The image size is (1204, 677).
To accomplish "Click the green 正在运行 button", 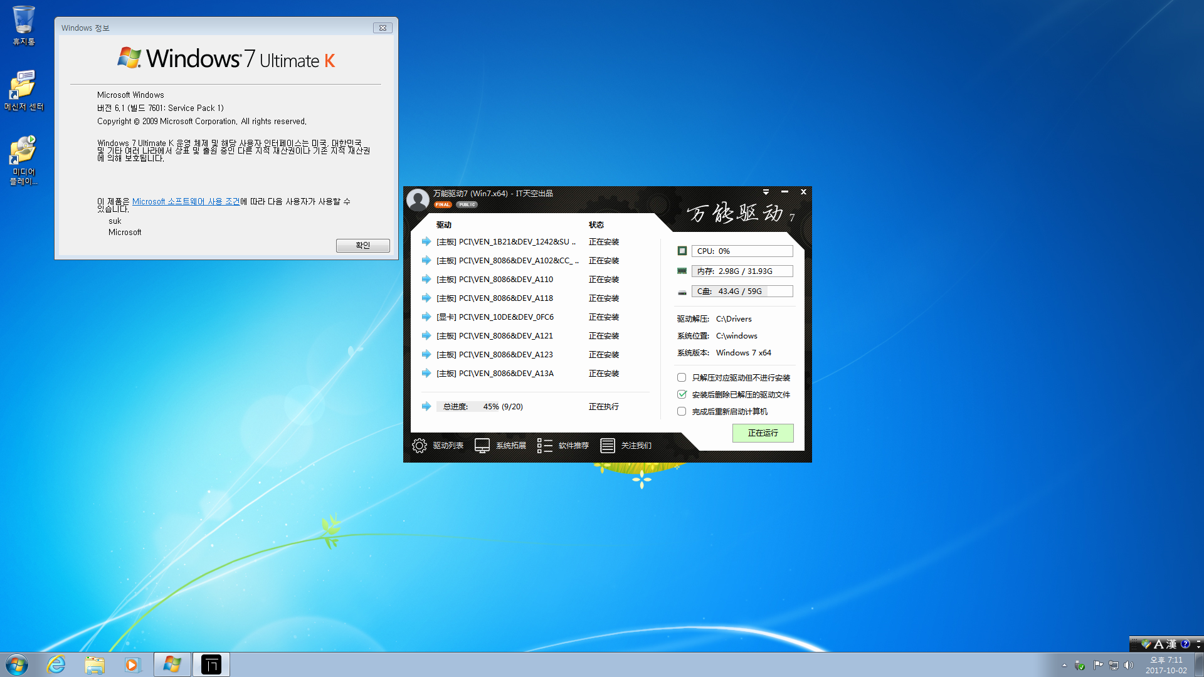I will point(763,433).
